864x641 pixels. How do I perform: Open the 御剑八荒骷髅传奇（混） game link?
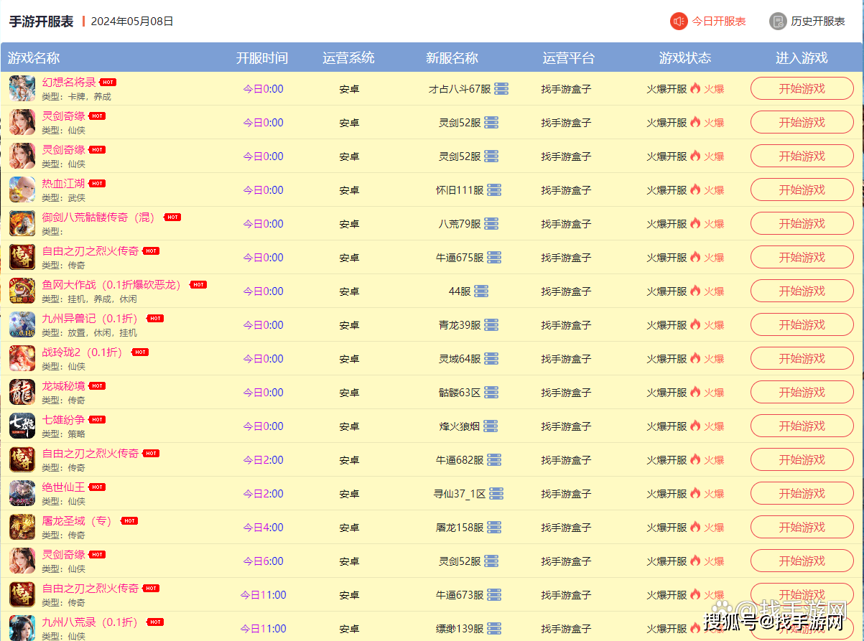click(98, 217)
